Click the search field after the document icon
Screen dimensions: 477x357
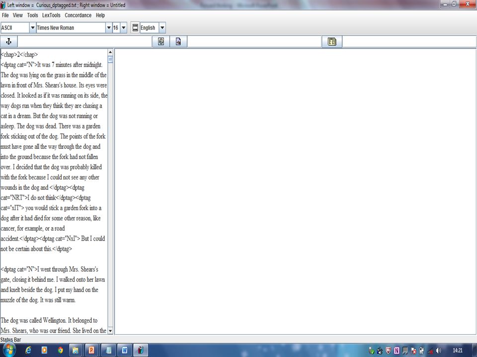coord(254,42)
